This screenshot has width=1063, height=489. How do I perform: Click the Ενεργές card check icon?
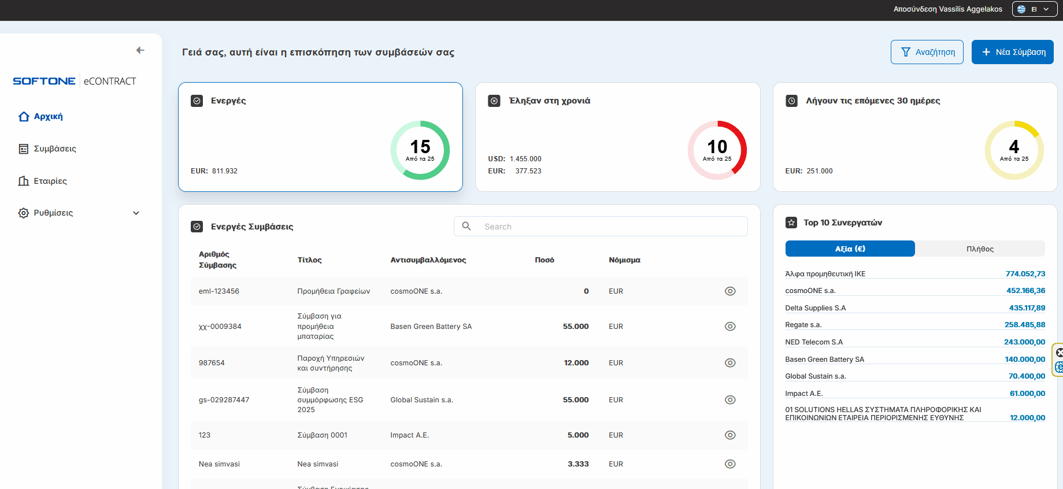(x=197, y=101)
